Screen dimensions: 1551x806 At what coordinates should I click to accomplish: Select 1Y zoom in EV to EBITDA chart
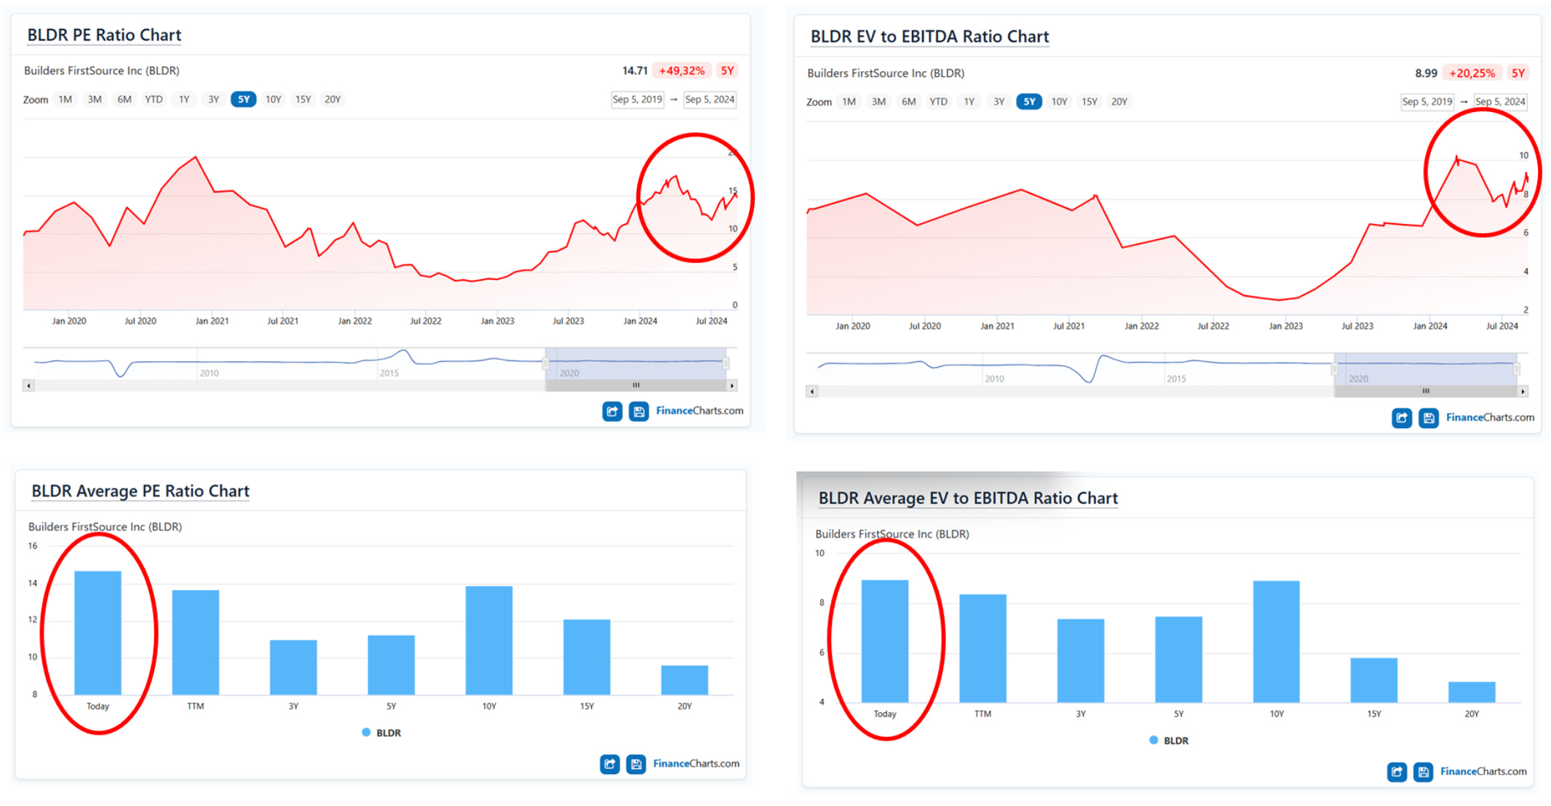[x=969, y=102]
